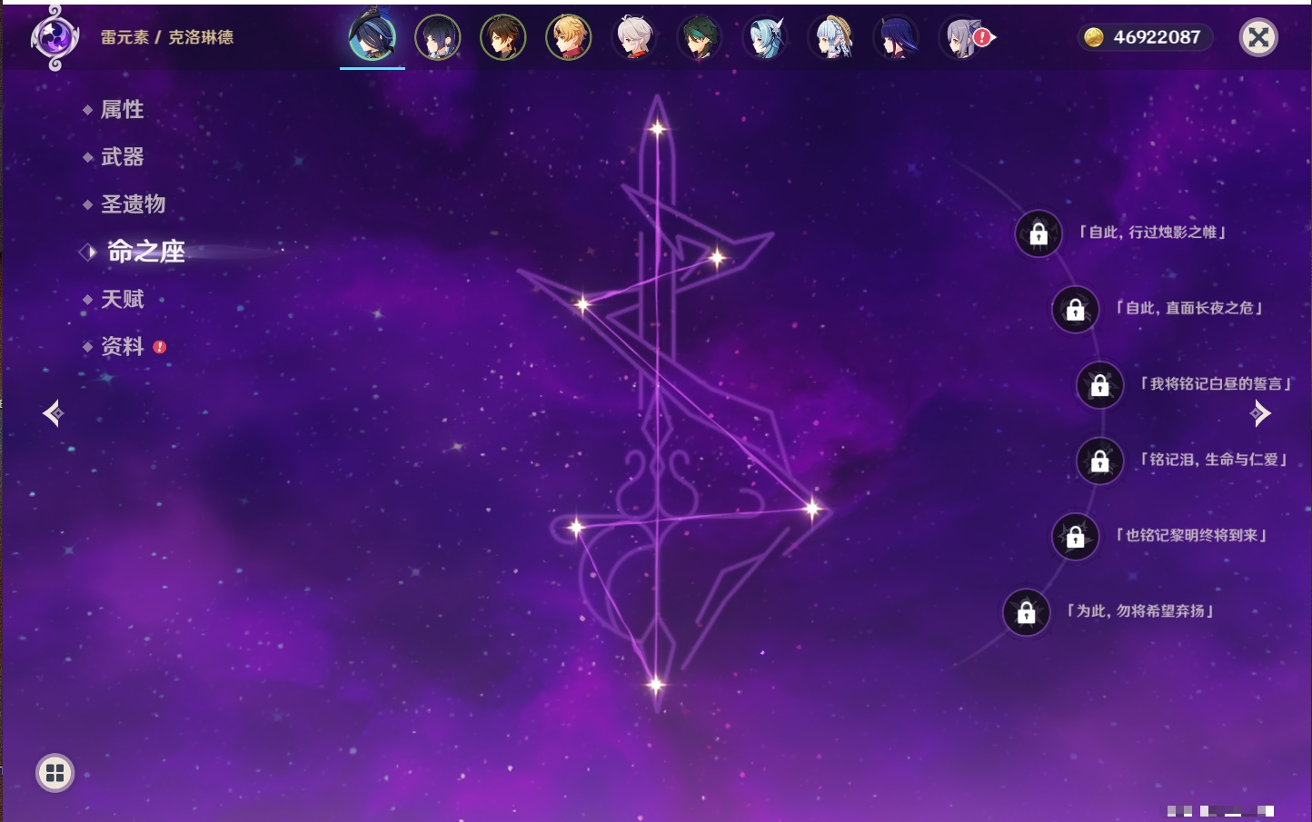The height and width of the screenshot is (822, 1312).
Task: Close the character screen with the X button
Action: pyautogui.click(x=1258, y=37)
